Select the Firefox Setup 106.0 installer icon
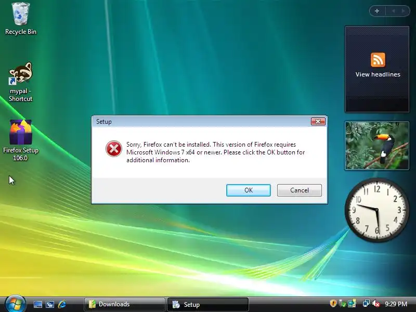Viewport: 416px width, 312px height. tap(20, 140)
